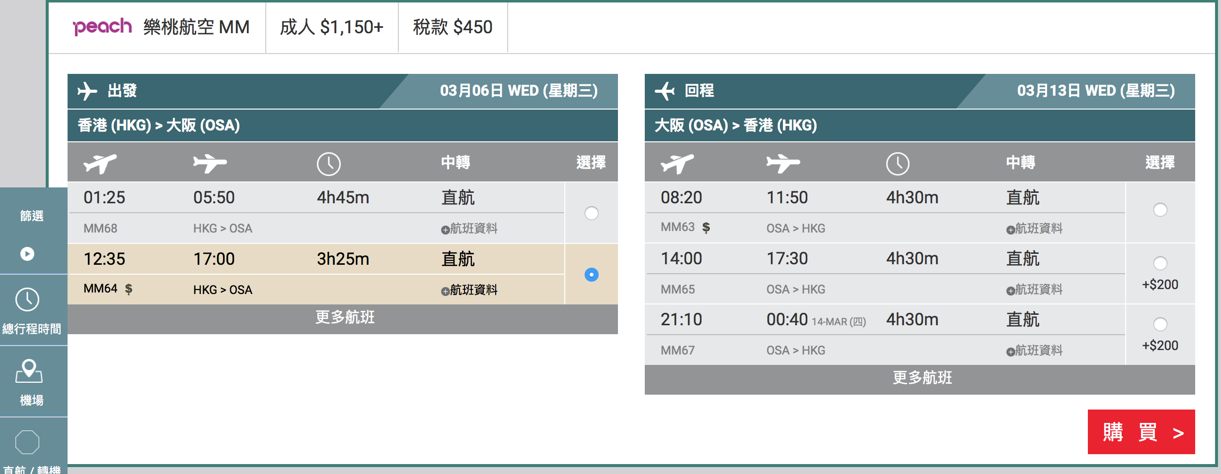Click the octagon direct/transfer icon in sidebar
Screen dimensions: 1221x474
pyautogui.click(x=27, y=442)
